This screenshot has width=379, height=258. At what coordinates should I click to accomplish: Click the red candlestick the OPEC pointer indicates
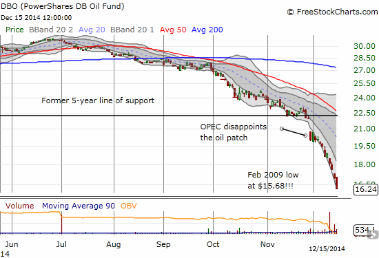(x=311, y=136)
